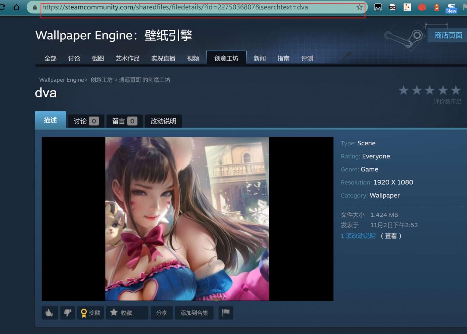Image resolution: width=467 pixels, height=334 pixels.
Task: Select the 创意工坊 tab
Action: pos(226,58)
